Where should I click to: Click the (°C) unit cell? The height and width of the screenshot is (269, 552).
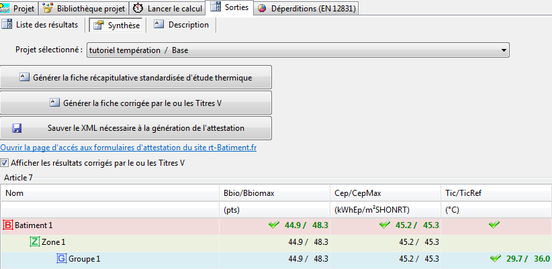(x=496, y=210)
